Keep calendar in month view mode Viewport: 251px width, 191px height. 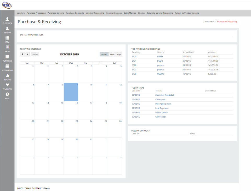[x=104, y=54]
